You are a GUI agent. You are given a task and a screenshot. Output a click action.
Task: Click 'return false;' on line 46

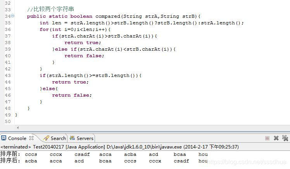(72, 95)
